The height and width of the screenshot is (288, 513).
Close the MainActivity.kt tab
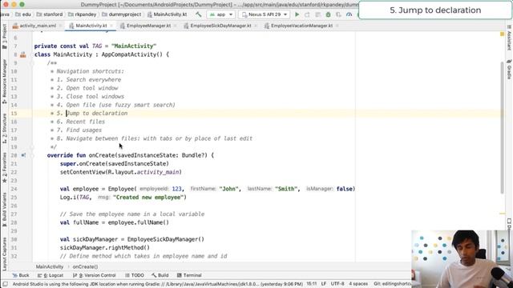(x=111, y=26)
